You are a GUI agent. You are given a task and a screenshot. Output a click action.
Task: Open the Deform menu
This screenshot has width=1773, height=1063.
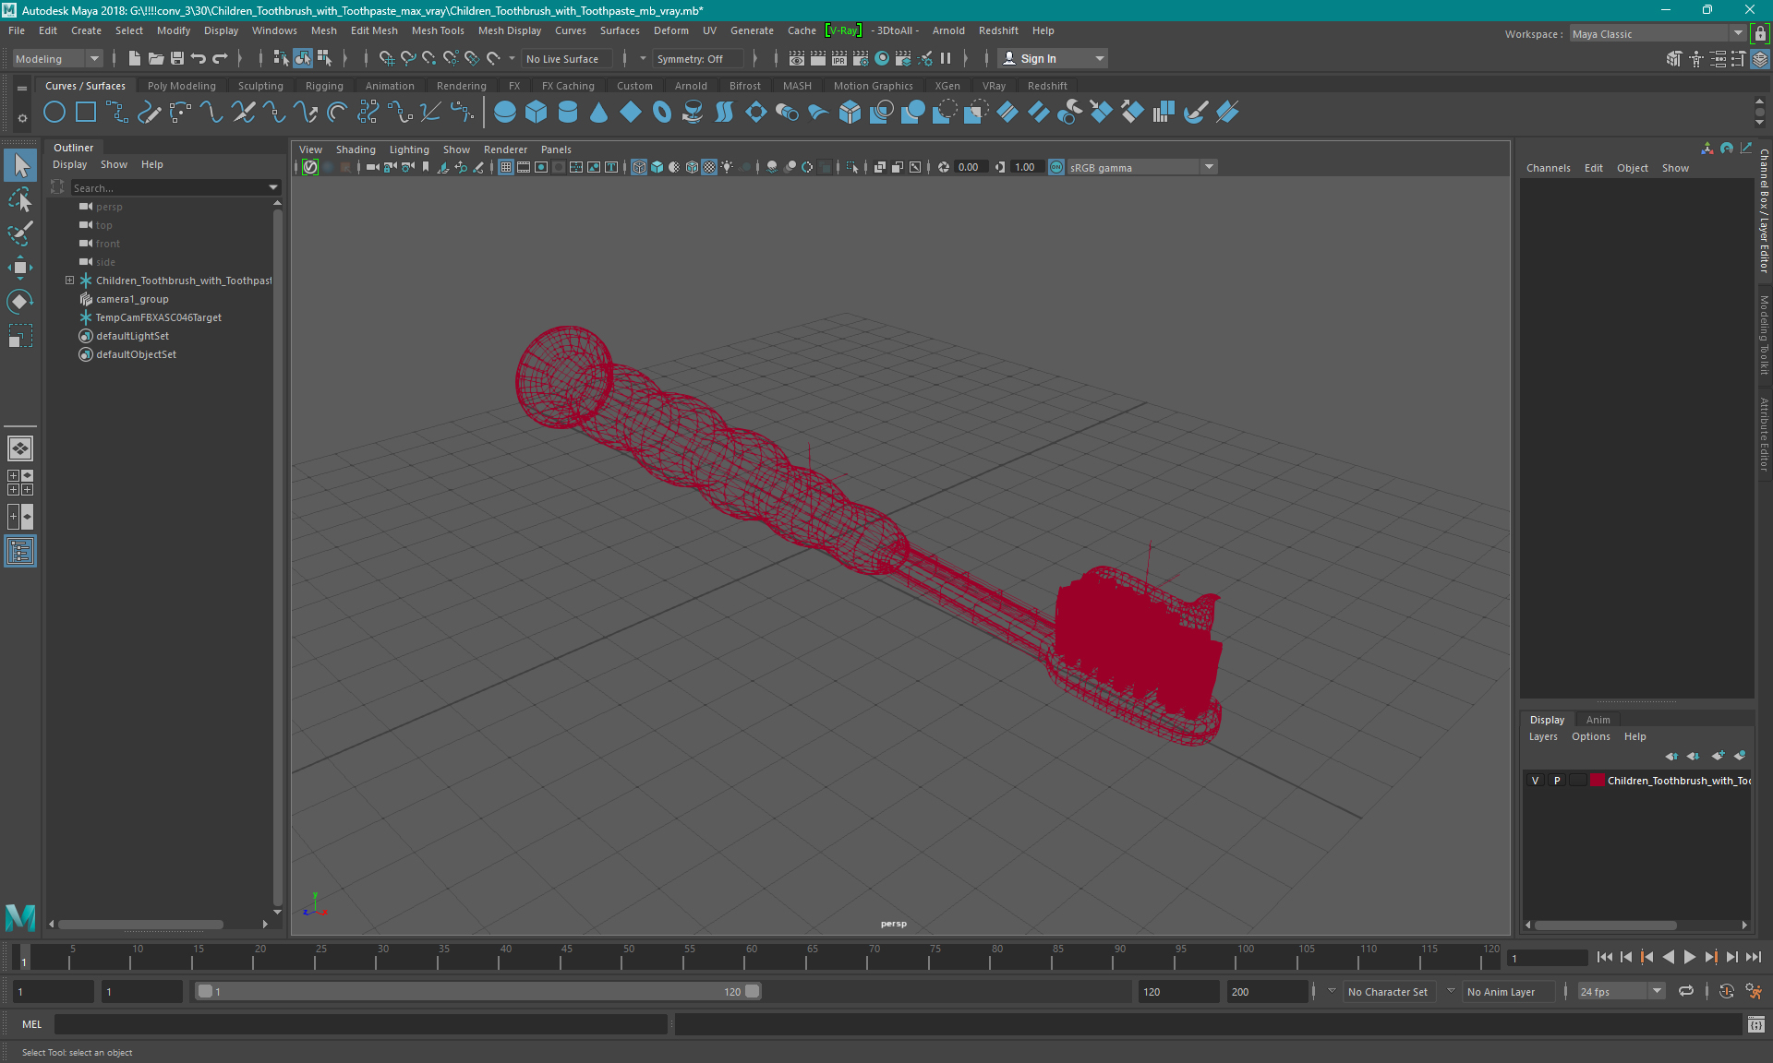pos(671,30)
